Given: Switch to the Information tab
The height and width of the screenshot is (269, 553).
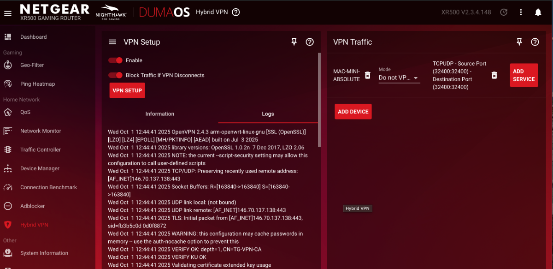Looking at the screenshot, I should [x=160, y=114].
